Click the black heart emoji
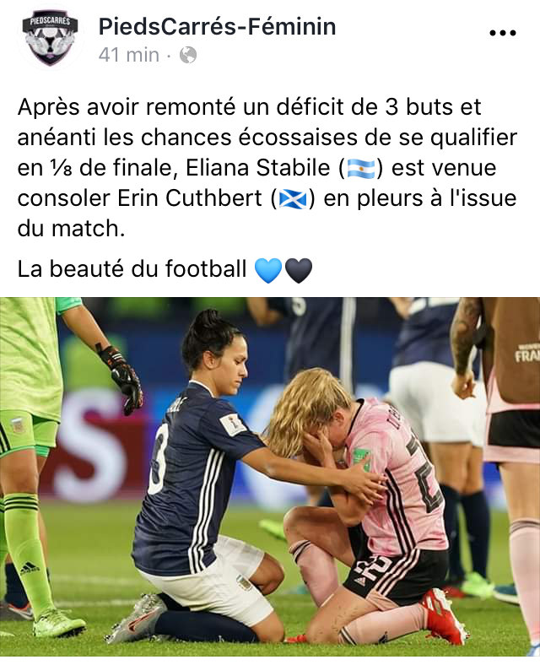This screenshot has height=665, width=540. point(299,270)
